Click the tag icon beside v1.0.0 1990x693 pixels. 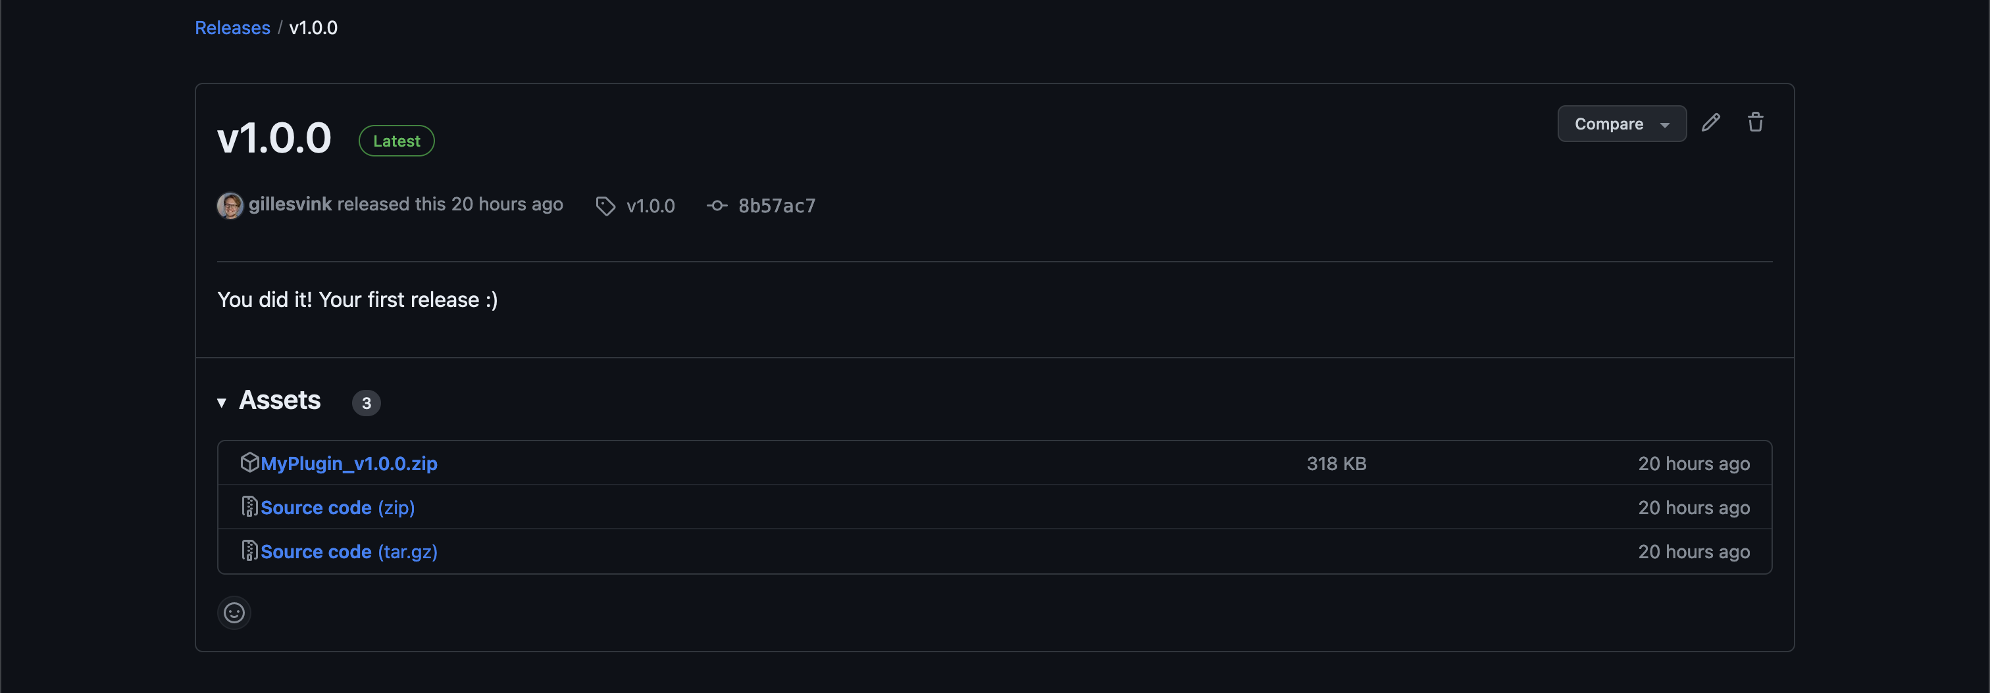coord(605,206)
